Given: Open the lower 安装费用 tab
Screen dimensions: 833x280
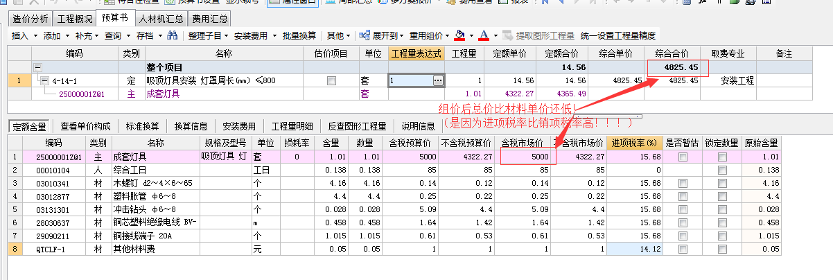Looking at the screenshot, I should (239, 126).
